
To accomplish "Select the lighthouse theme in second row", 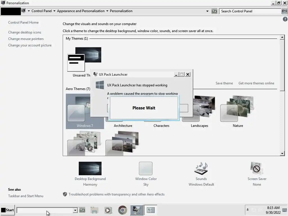I will click(123, 144).
